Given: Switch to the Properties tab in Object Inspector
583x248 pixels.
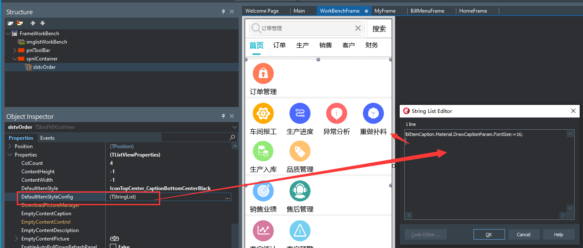Looking at the screenshot, I should point(21,138).
